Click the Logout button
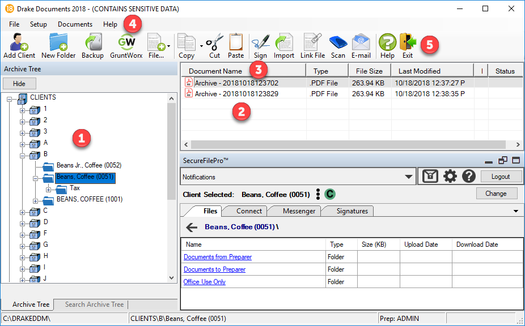 click(501, 177)
